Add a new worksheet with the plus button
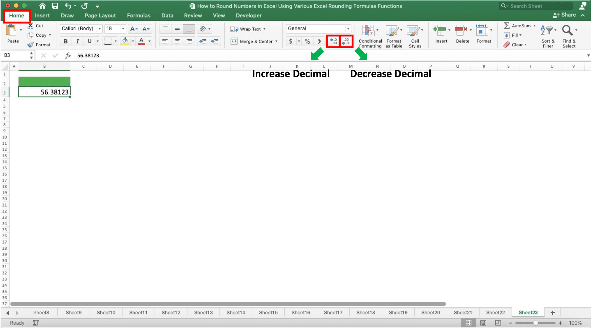Viewport: 591px width, 328px height. coord(552,312)
